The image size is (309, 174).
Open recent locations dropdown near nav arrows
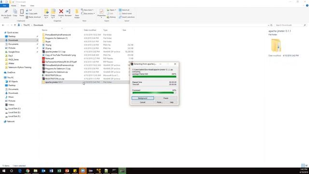(12, 25)
